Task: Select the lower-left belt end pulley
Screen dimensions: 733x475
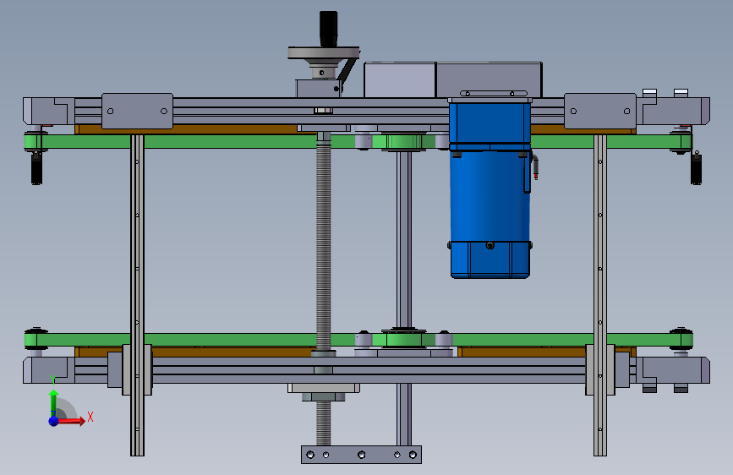Action: click(x=36, y=339)
